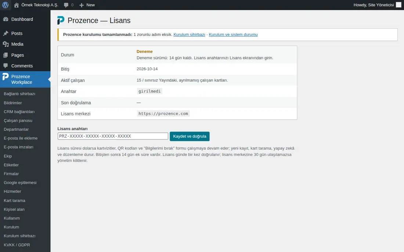Click the orange Deneme status text
The width and height of the screenshot is (404, 252).
(x=145, y=51)
